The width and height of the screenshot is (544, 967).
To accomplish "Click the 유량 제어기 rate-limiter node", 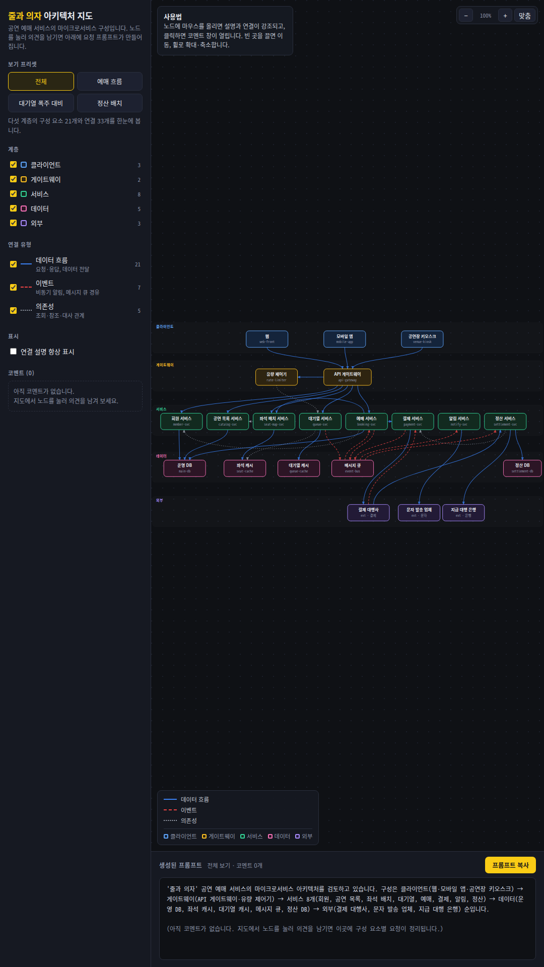I will 277,377.
